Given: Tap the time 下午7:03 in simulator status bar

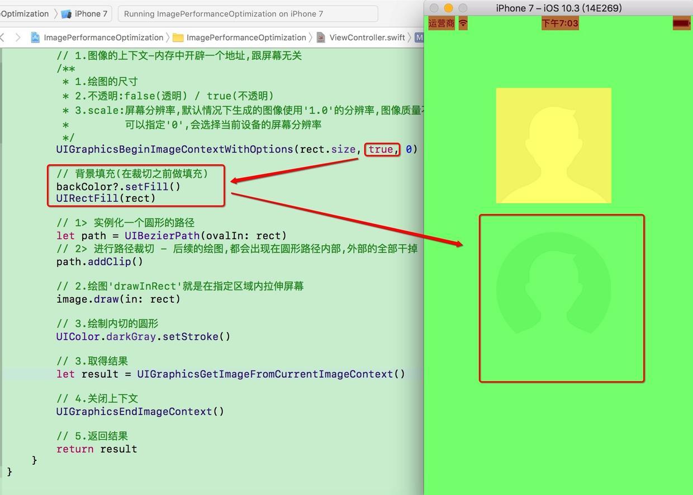Looking at the screenshot, I should (x=560, y=23).
